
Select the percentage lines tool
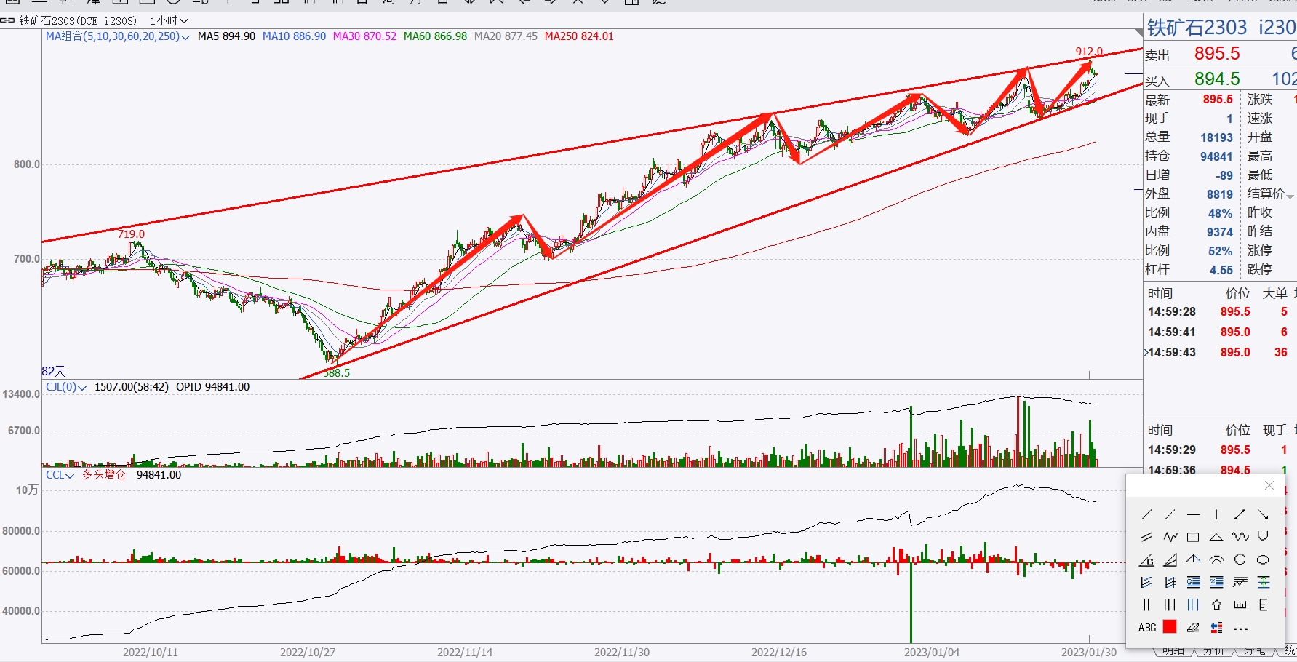coord(1216,582)
